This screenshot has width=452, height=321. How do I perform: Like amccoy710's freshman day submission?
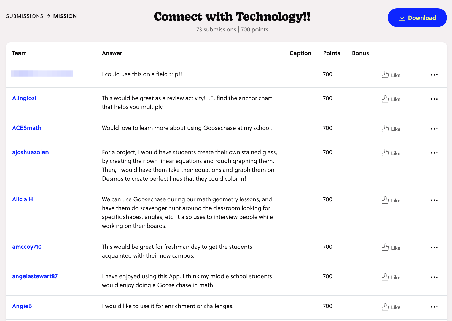pos(391,248)
